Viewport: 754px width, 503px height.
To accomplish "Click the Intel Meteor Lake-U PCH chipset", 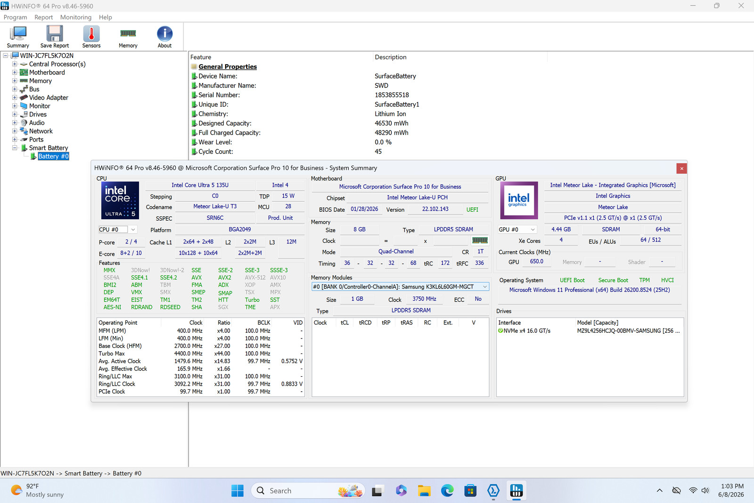I will (x=418, y=198).
